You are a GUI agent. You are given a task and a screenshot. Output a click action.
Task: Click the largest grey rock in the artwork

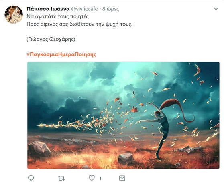[x=39, y=149]
